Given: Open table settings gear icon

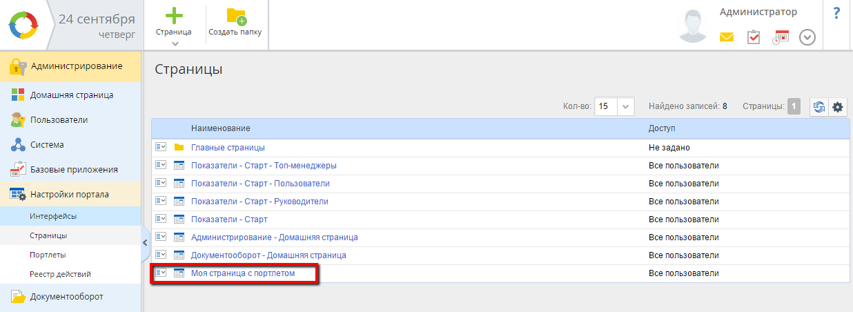Looking at the screenshot, I should point(838,107).
